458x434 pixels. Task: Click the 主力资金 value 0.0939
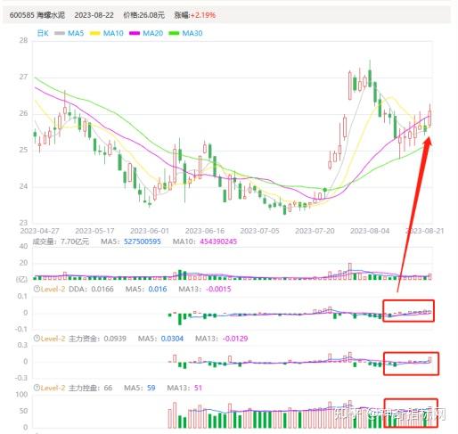pyautogui.click(x=115, y=339)
